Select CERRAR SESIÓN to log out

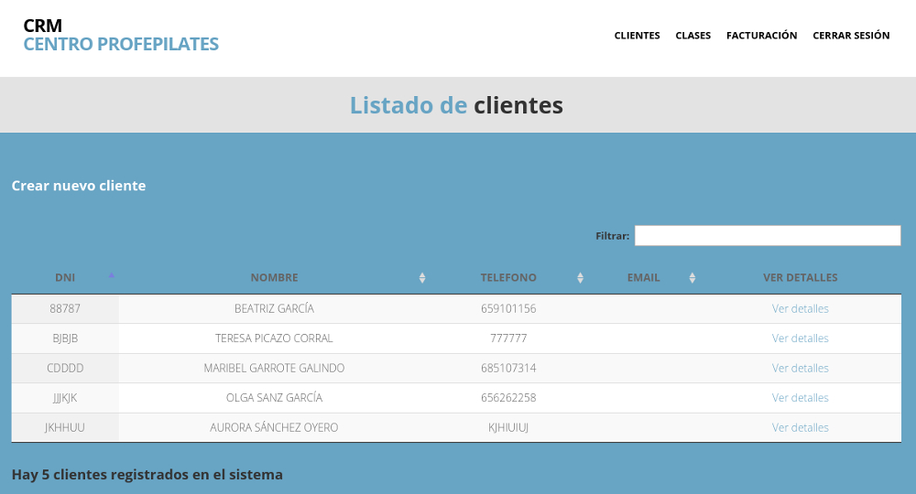pyautogui.click(x=851, y=36)
